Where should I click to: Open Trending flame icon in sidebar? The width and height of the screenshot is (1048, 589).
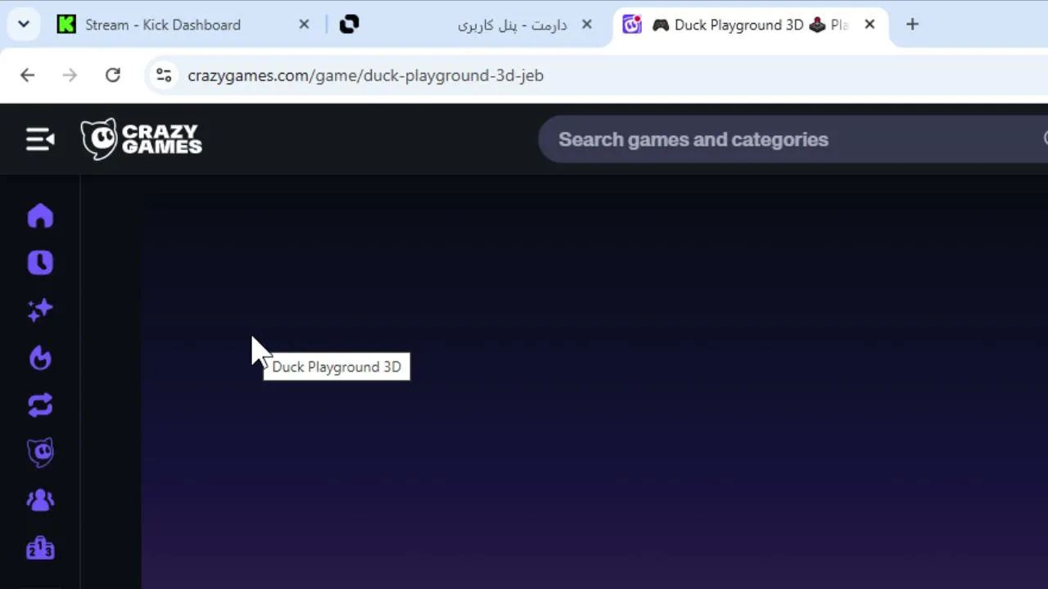40,357
